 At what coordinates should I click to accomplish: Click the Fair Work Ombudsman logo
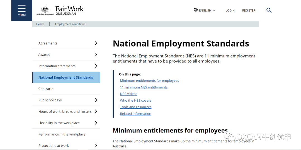[60, 10]
